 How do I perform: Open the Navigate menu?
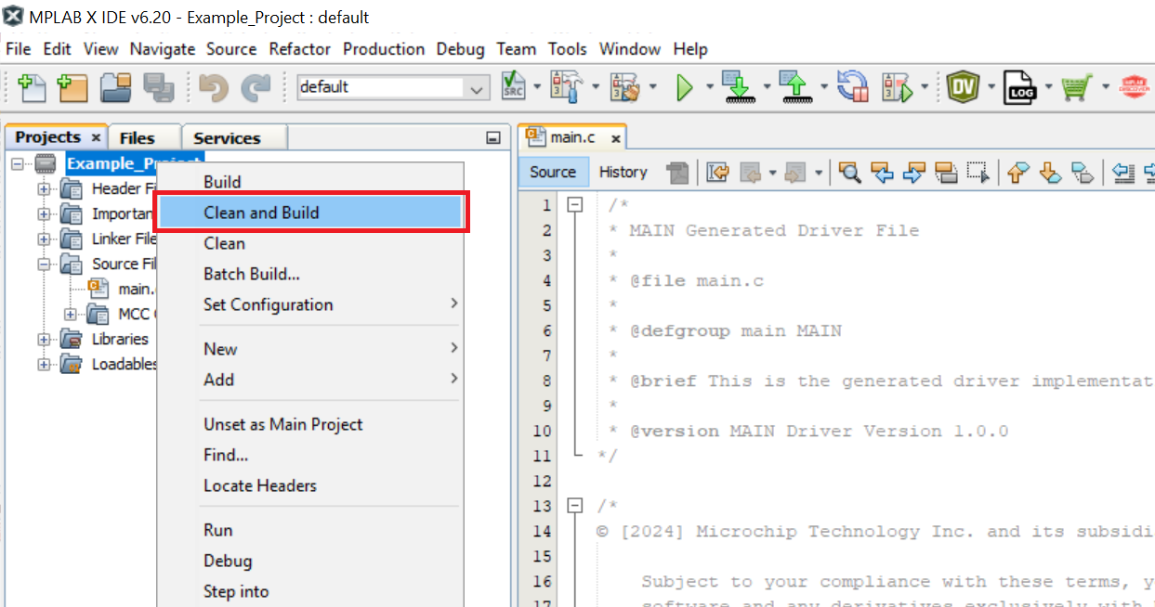pyautogui.click(x=163, y=49)
